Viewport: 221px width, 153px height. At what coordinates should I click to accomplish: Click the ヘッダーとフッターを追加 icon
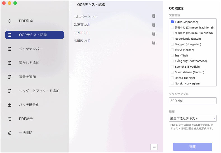(x=10, y=91)
